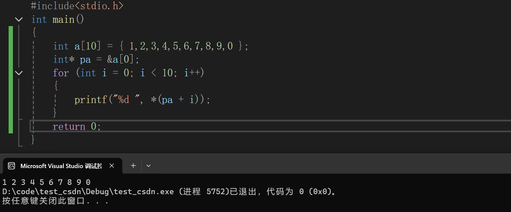Click the highlighted return 0; line
Screen dimensions: 511x212
[x=76, y=126]
